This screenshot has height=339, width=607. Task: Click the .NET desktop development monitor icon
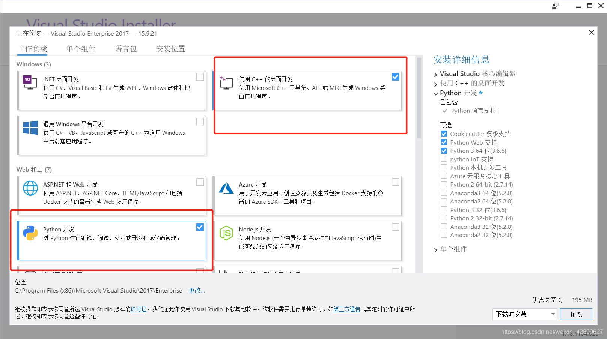pyautogui.click(x=30, y=82)
